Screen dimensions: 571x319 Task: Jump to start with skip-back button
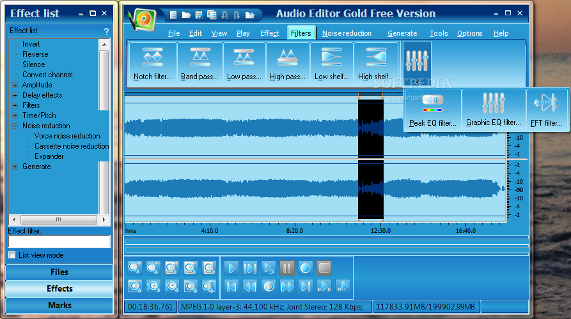pyautogui.click(x=231, y=286)
